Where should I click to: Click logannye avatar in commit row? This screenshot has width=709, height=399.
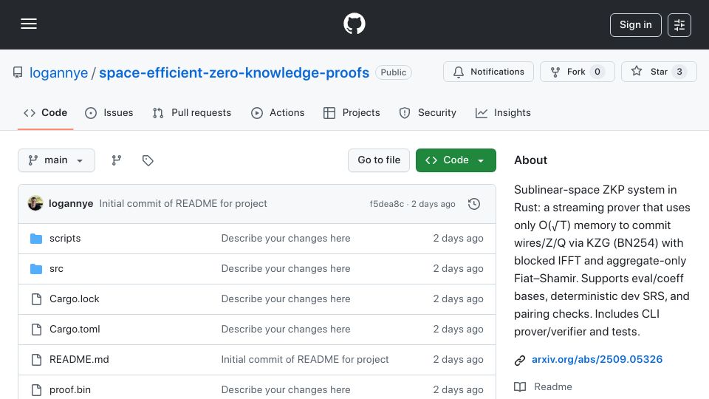pos(35,204)
